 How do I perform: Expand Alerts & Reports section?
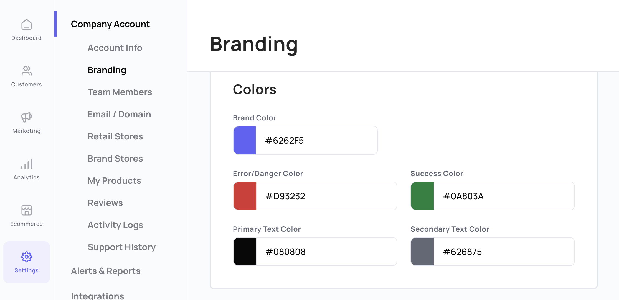click(106, 271)
